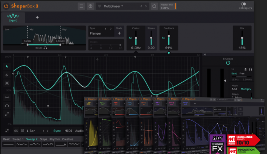The height and width of the screenshot is (154, 267).
Task: Switch trigger mode to Audio
Action: [79, 131]
